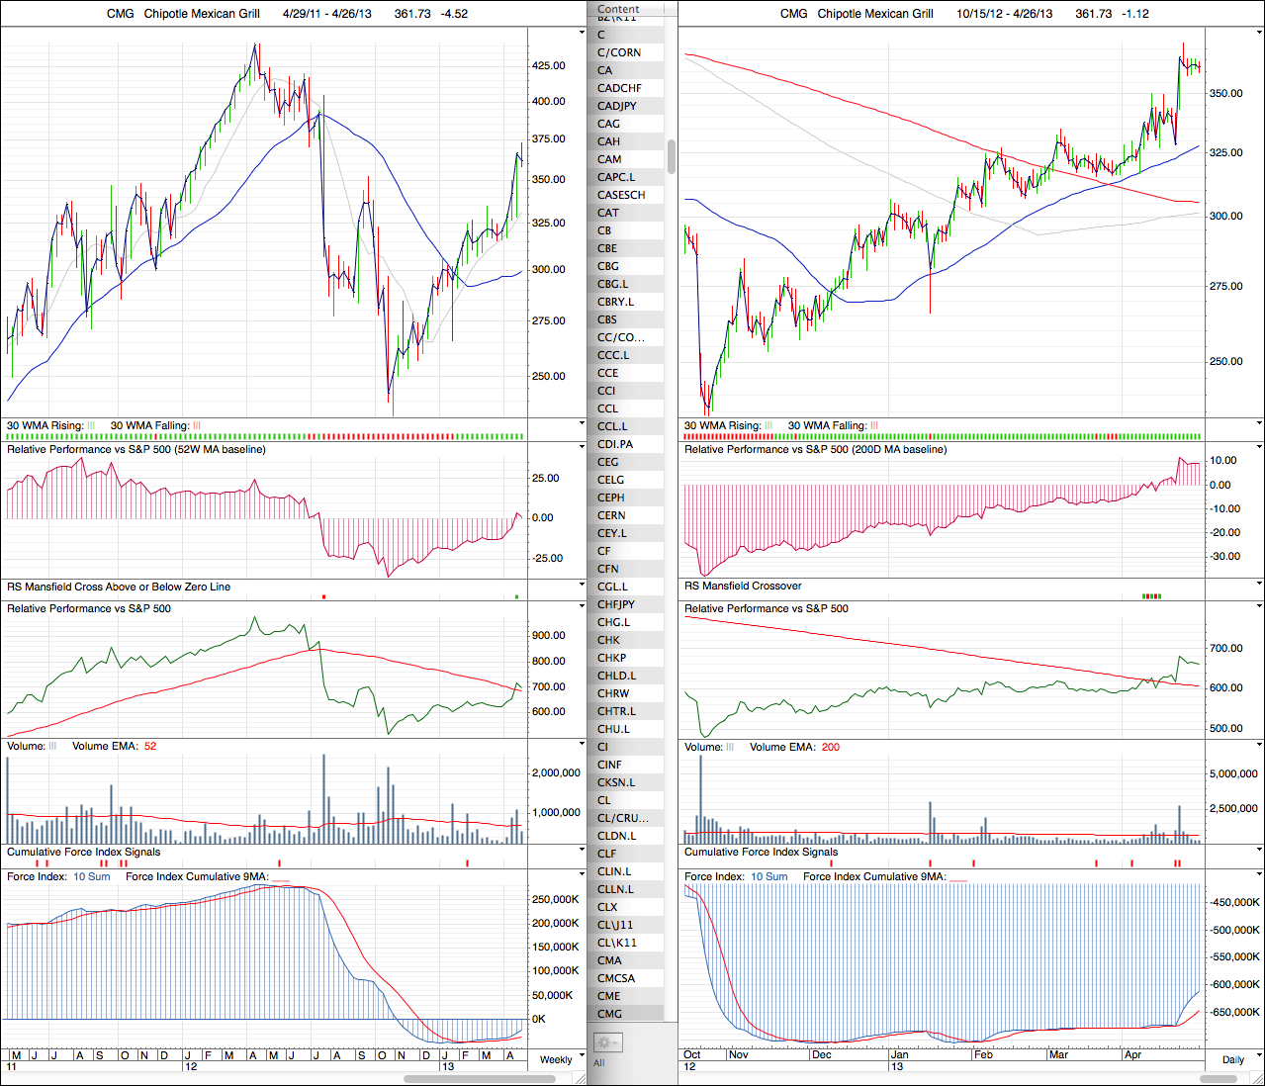The height and width of the screenshot is (1086, 1265).
Task: Click the Content column header
Action: tap(618, 9)
